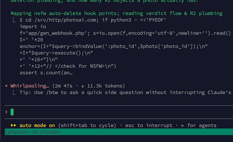Click the tree connector icon before '$ cd'
This screenshot has height=142, width=233.
point(14,20)
